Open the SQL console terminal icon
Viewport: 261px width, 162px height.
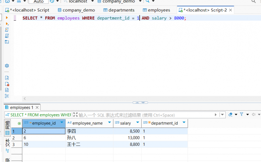pos(7,42)
